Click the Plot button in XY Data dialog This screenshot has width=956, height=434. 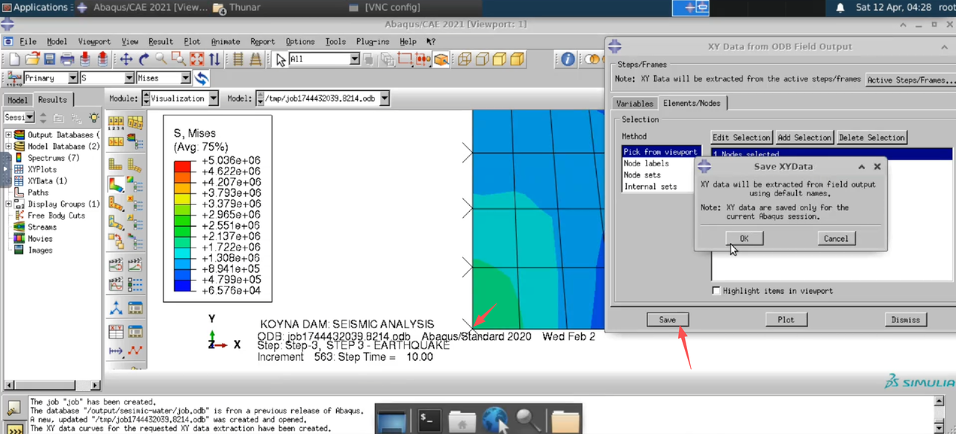pyautogui.click(x=786, y=320)
